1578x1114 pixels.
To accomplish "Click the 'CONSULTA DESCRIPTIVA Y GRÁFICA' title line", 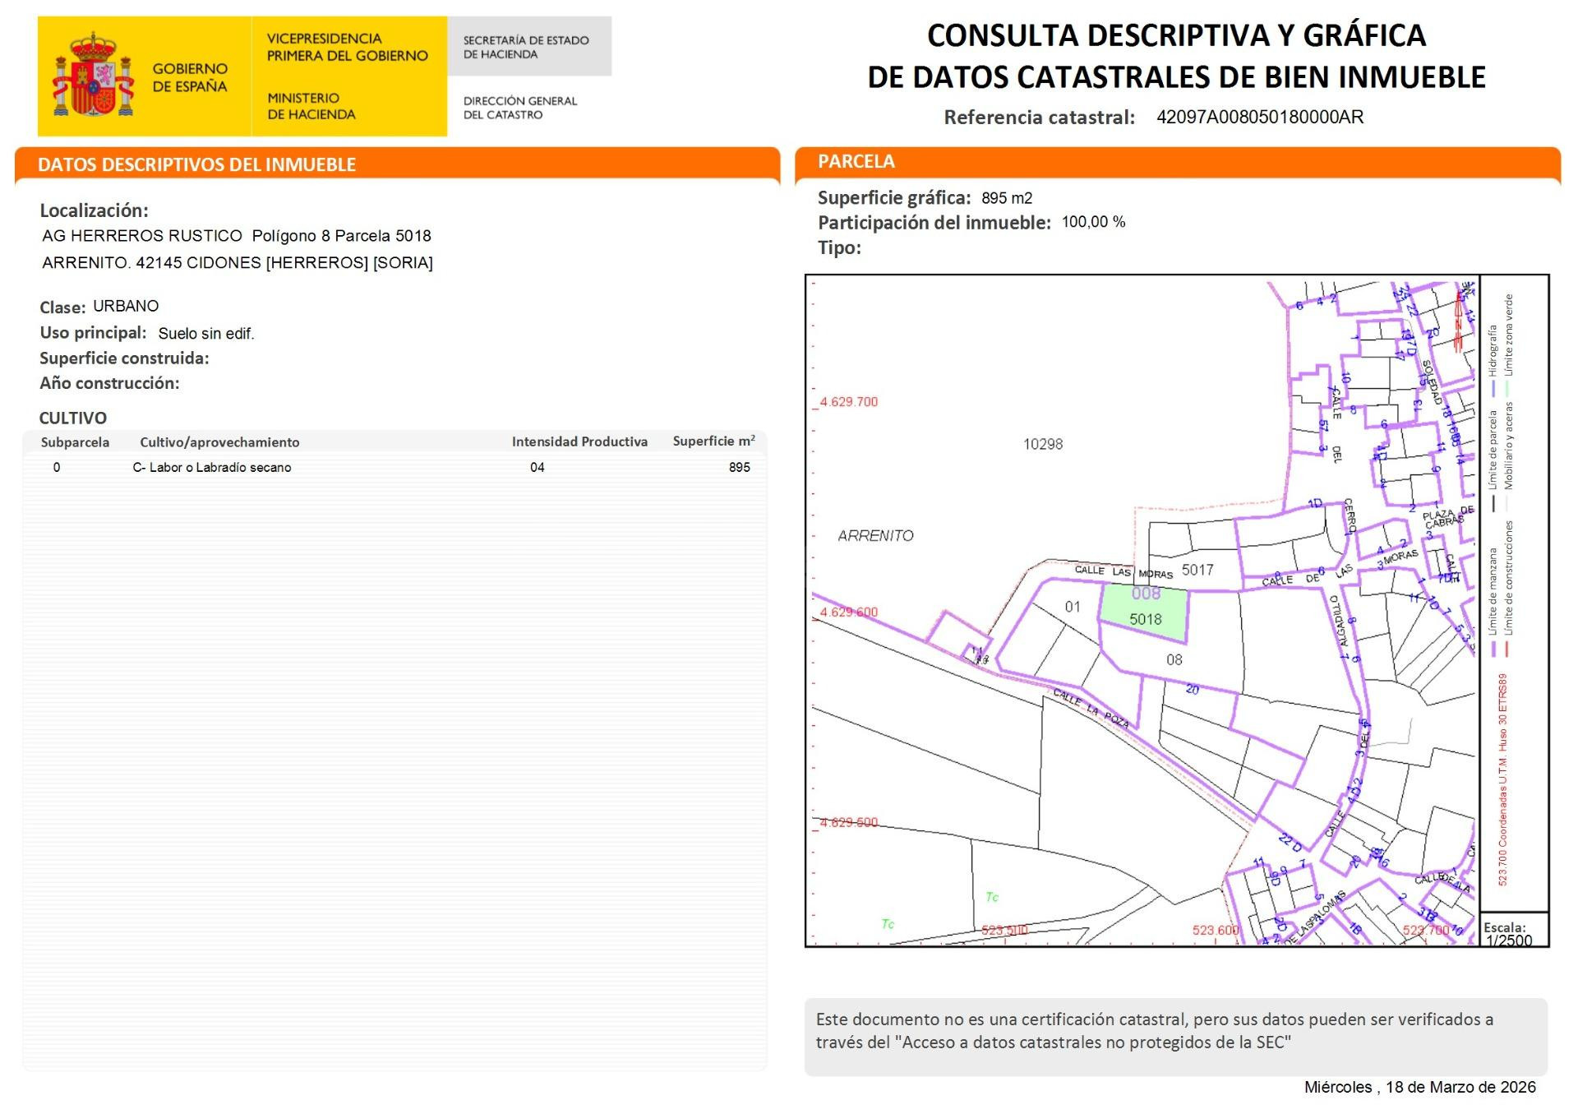I will [x=1176, y=35].
